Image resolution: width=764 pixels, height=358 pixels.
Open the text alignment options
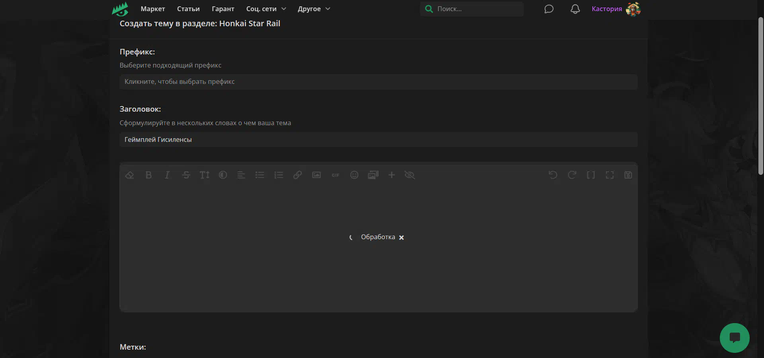[241, 175]
